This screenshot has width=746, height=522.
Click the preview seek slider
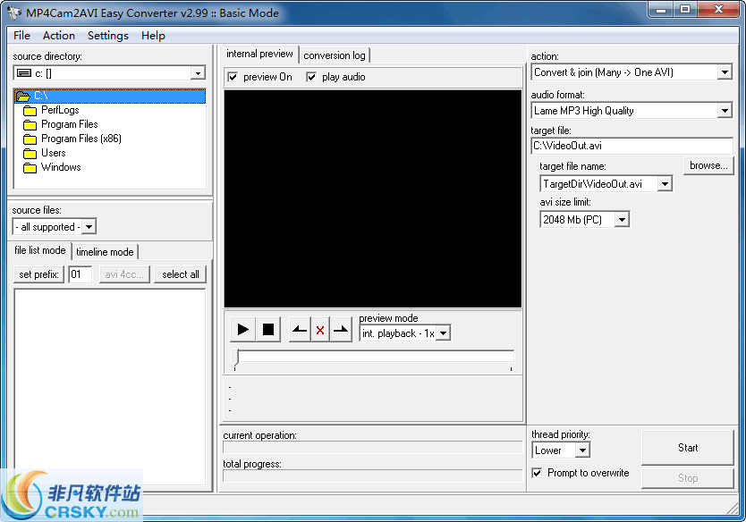coord(371,359)
